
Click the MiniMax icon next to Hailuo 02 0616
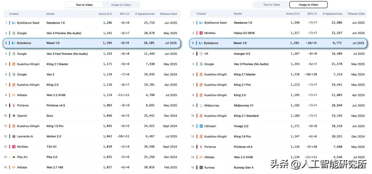point(201,33)
